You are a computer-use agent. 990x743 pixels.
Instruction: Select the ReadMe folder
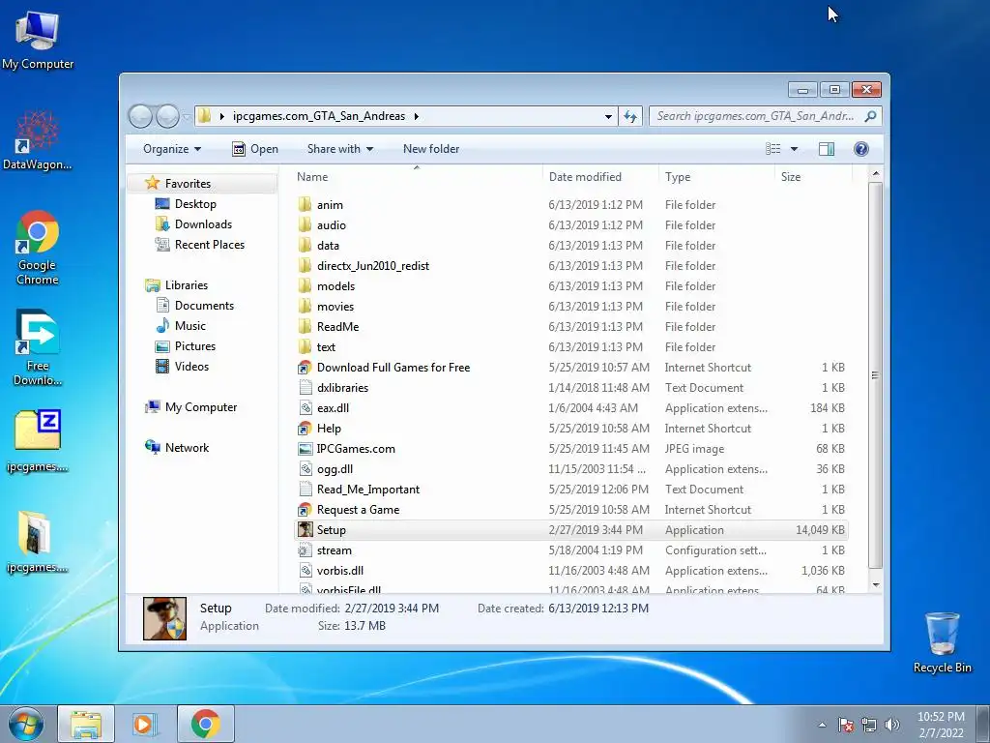click(x=570, y=327)
